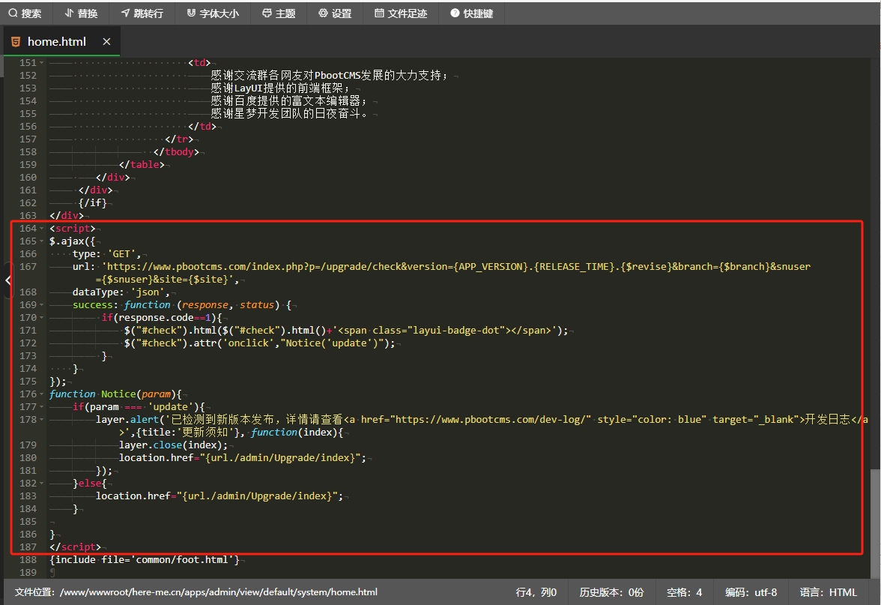881x605 pixels.
Task: Open 历史版本: 0份 history versions
Action: coord(611,592)
